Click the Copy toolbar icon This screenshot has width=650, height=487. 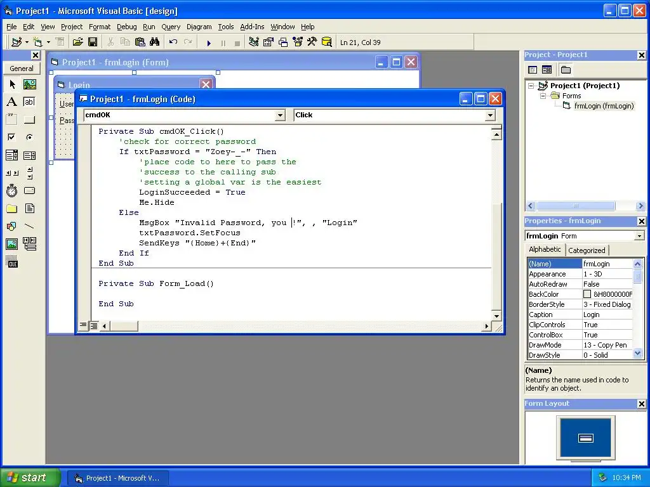(125, 42)
